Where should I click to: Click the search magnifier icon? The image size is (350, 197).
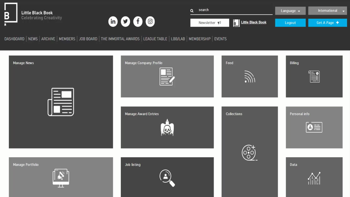coord(192,11)
